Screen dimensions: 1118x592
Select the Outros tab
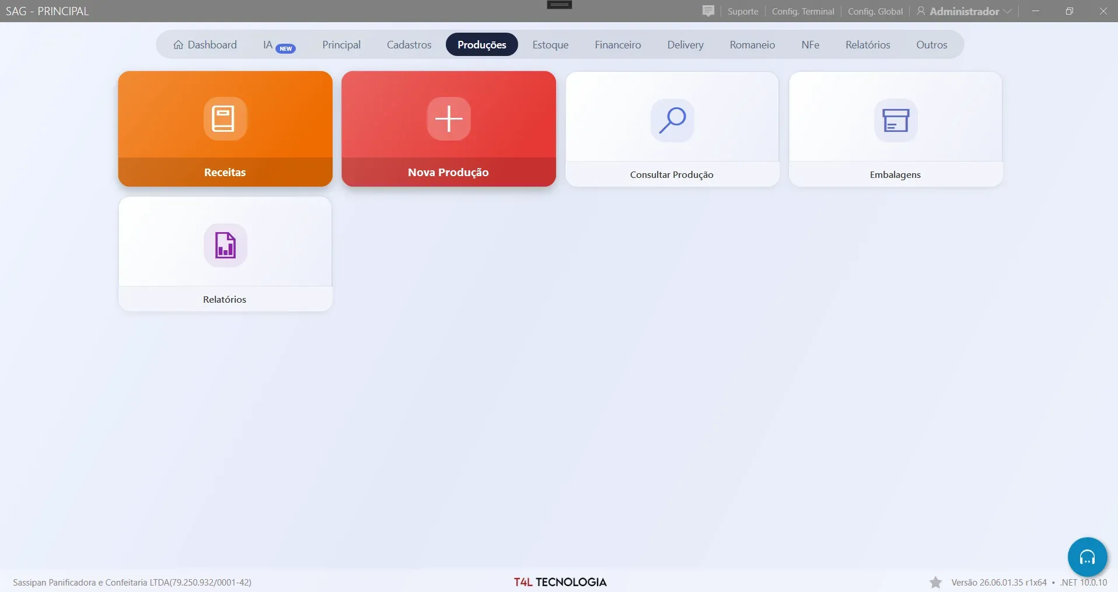point(931,45)
